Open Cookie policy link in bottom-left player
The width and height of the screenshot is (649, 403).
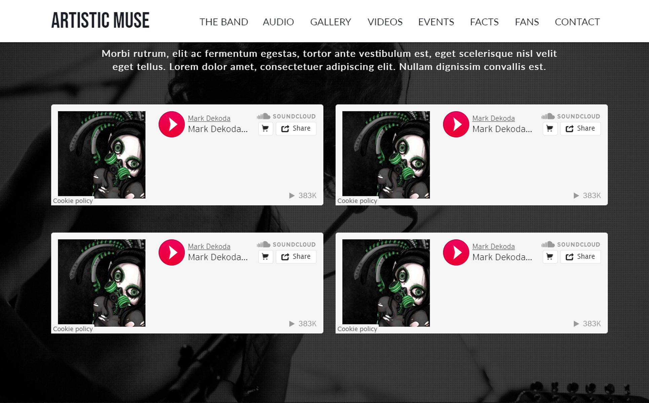(x=73, y=329)
